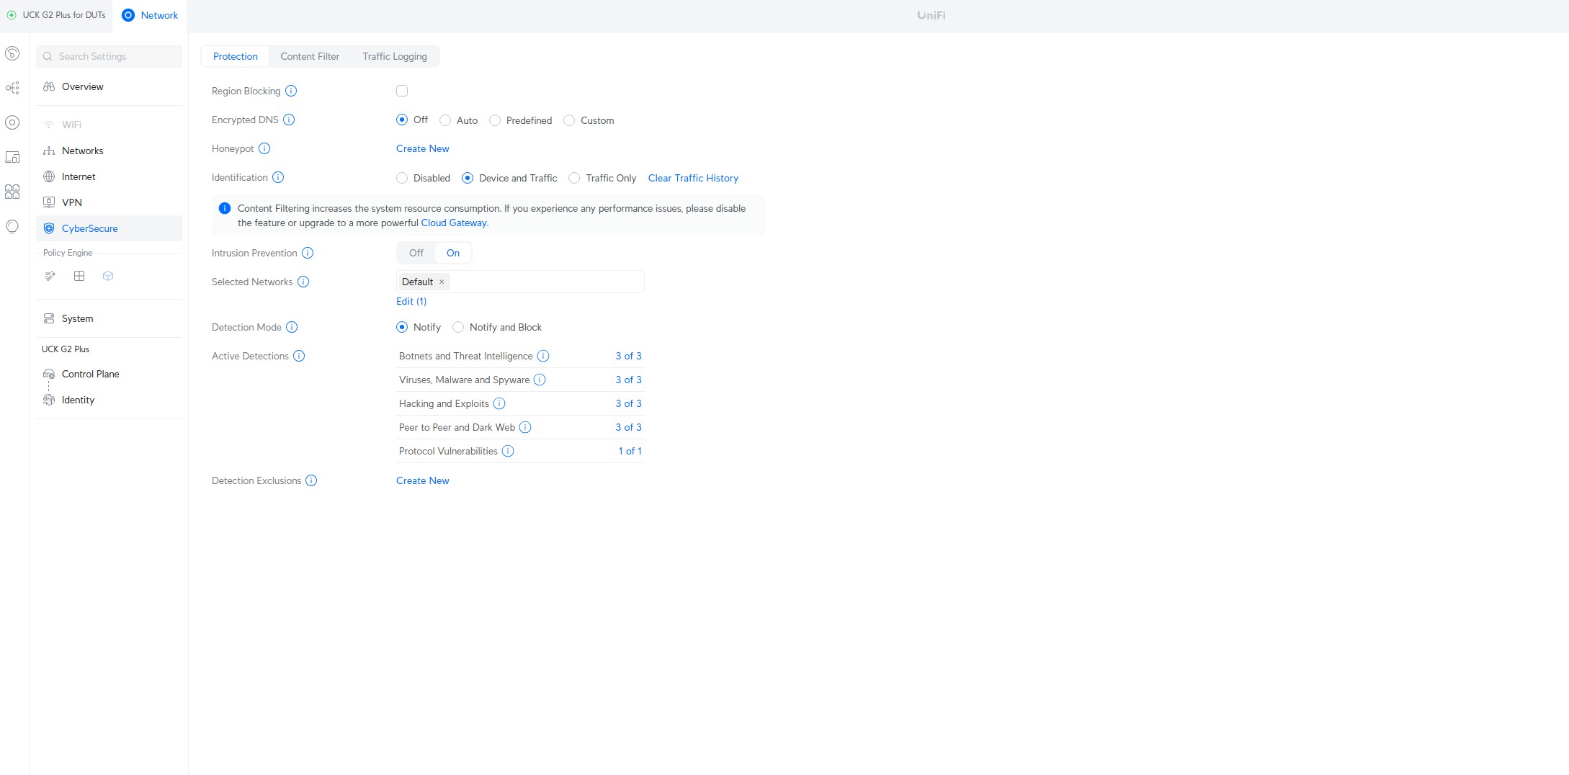Show info for Honeypot
The height and width of the screenshot is (775, 1569).
[264, 148]
